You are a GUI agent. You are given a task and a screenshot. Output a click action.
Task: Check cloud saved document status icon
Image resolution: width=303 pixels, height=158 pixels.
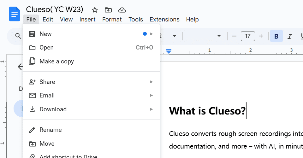click(122, 10)
